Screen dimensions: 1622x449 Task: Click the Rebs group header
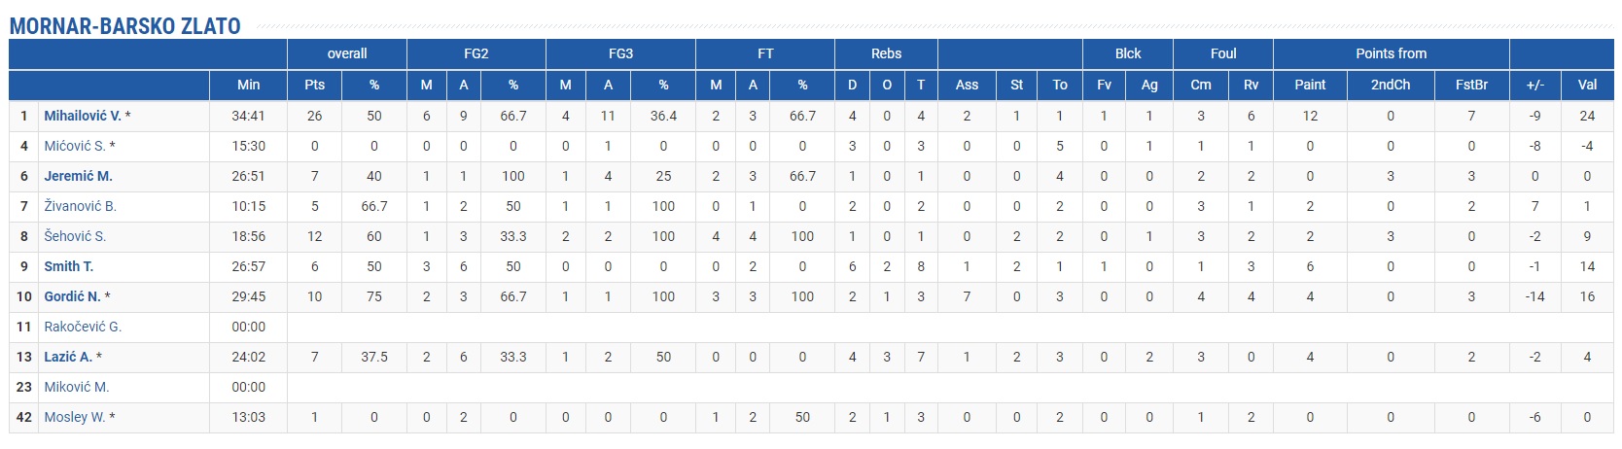[886, 53]
